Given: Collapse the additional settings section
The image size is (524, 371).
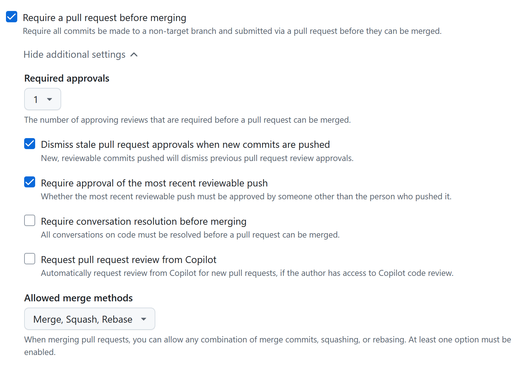Looking at the screenshot, I should click(81, 54).
